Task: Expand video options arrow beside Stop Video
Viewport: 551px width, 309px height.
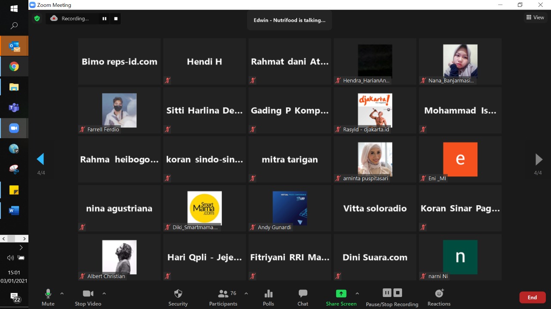Action: coord(104,294)
